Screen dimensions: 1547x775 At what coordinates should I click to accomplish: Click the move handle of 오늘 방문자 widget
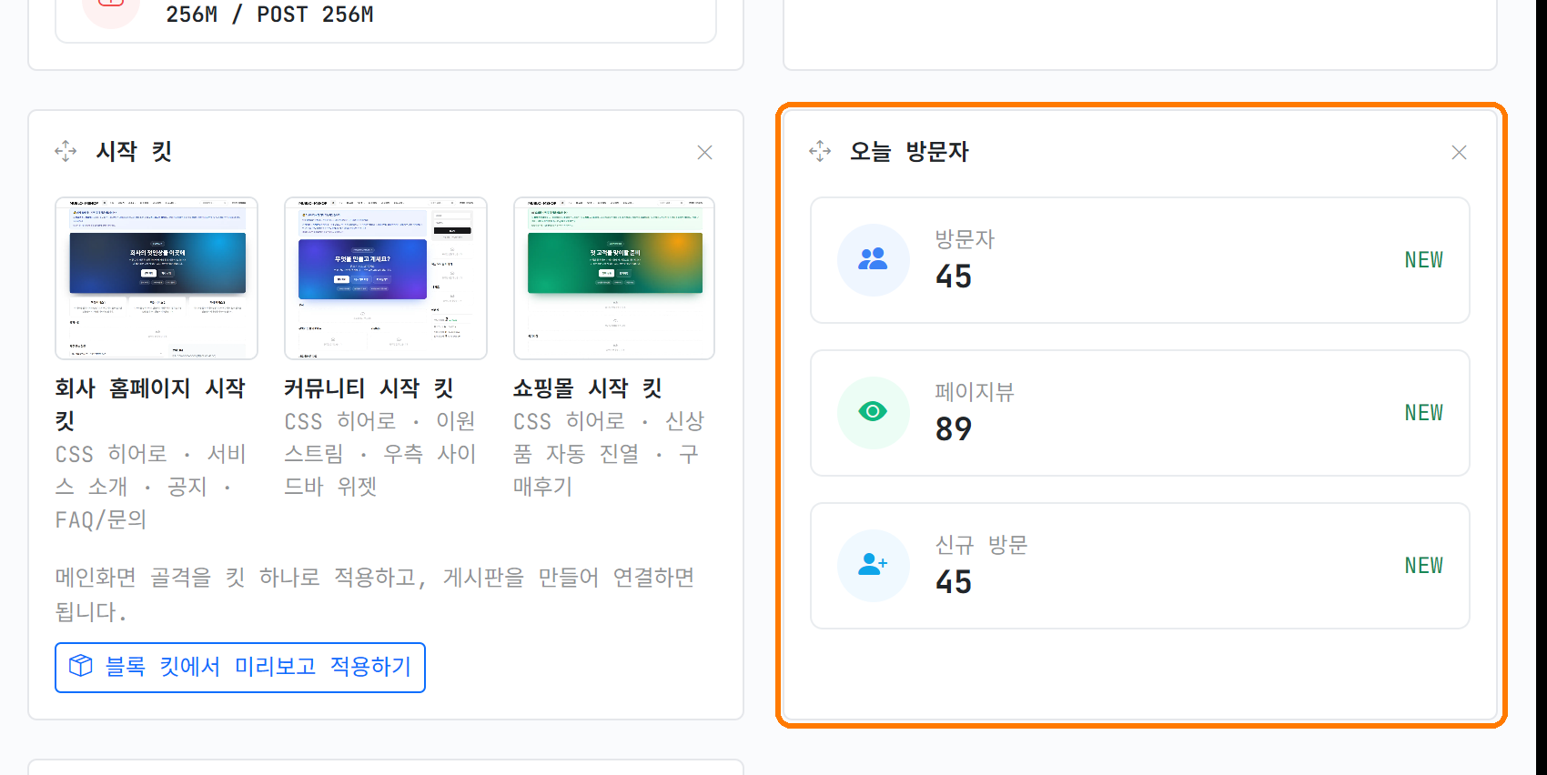[820, 152]
